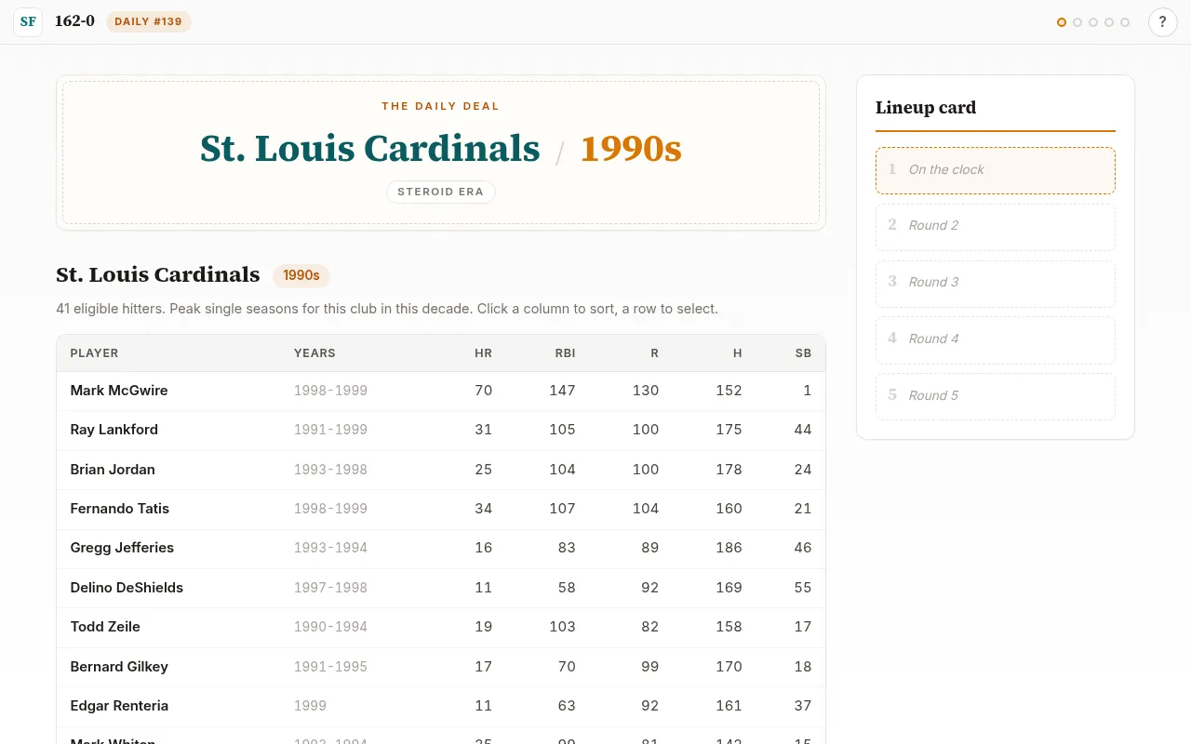Click the Steroid Era tag
Image resolution: width=1191 pixels, height=744 pixels.
tap(441, 192)
